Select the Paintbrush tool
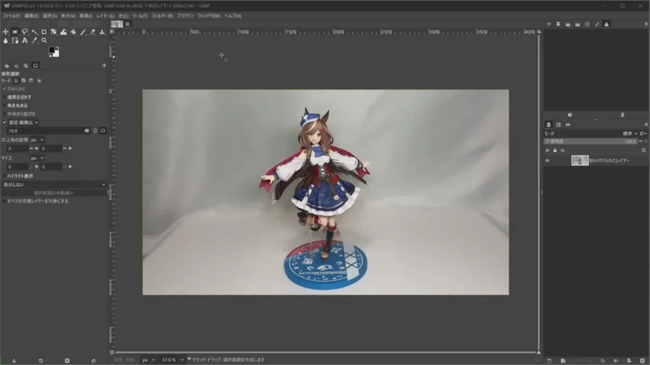Image resolution: width=650 pixels, height=365 pixels. (83, 32)
